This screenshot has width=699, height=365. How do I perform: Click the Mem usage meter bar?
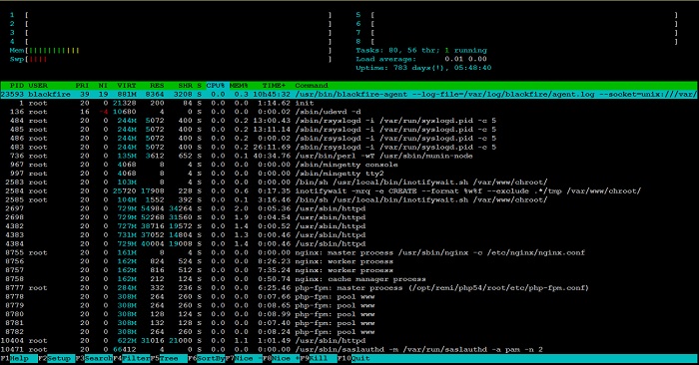(x=171, y=50)
